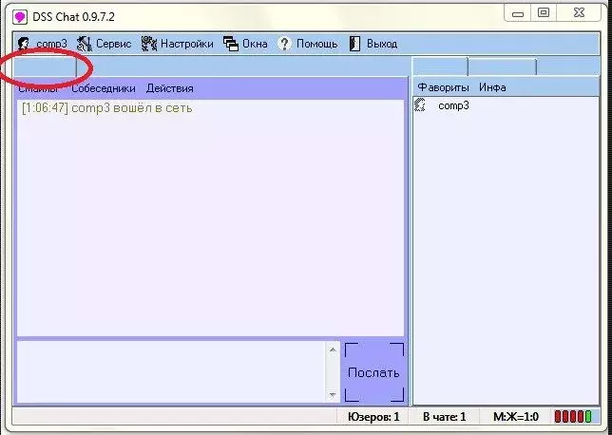
Task: Maximize the DSS Chat window
Action: pyautogui.click(x=544, y=13)
